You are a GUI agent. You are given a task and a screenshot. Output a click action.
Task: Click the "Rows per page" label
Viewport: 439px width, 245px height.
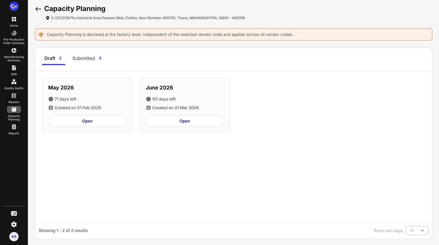point(389,230)
